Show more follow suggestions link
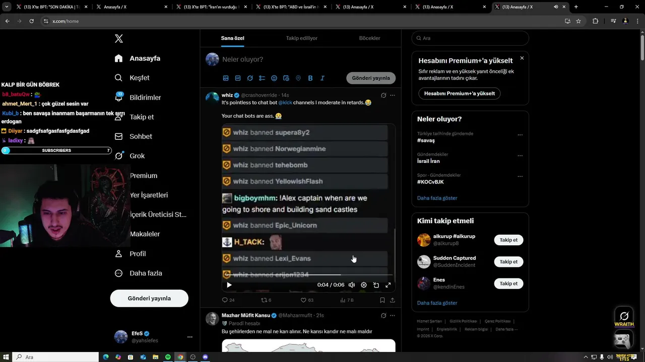This screenshot has width=645, height=362. [x=437, y=303]
